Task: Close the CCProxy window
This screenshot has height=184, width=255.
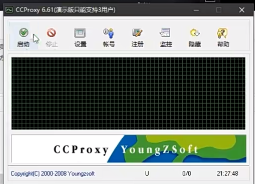Action: coord(242,10)
